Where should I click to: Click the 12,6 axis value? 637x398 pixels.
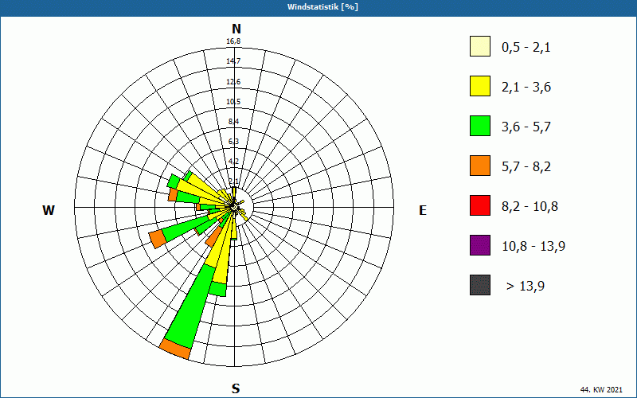[233, 82]
